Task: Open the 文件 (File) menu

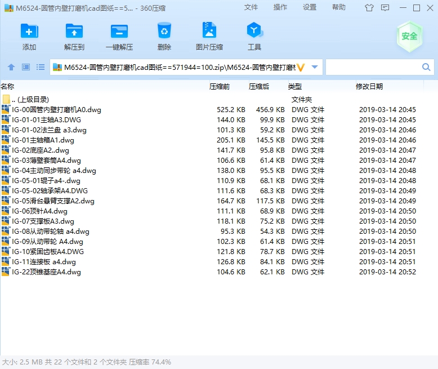Action: pyautogui.click(x=251, y=7)
